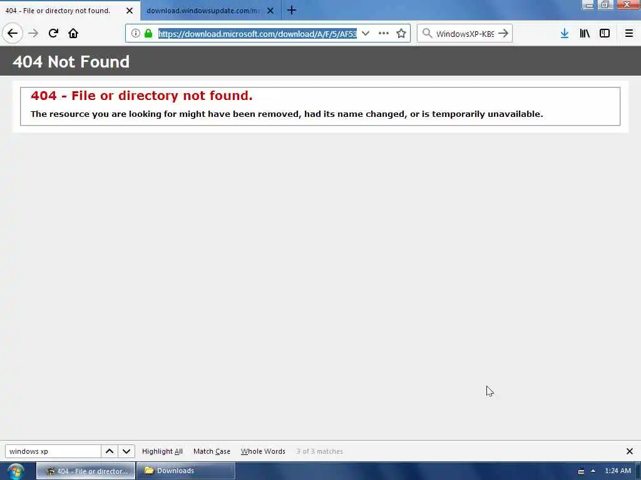Restore down the Firefox window

pyautogui.click(x=605, y=5)
